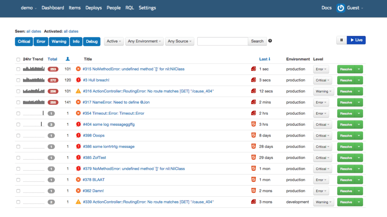Open the Settings page
Screen dimensions: 387x217
[x=147, y=8]
